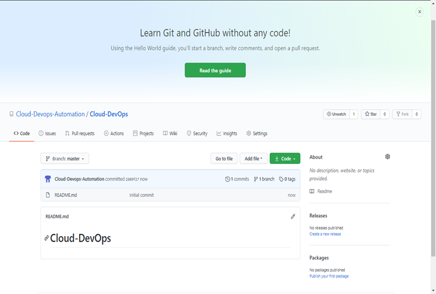Click Create a new release
This screenshot has width=436, height=294.
pos(325,234)
